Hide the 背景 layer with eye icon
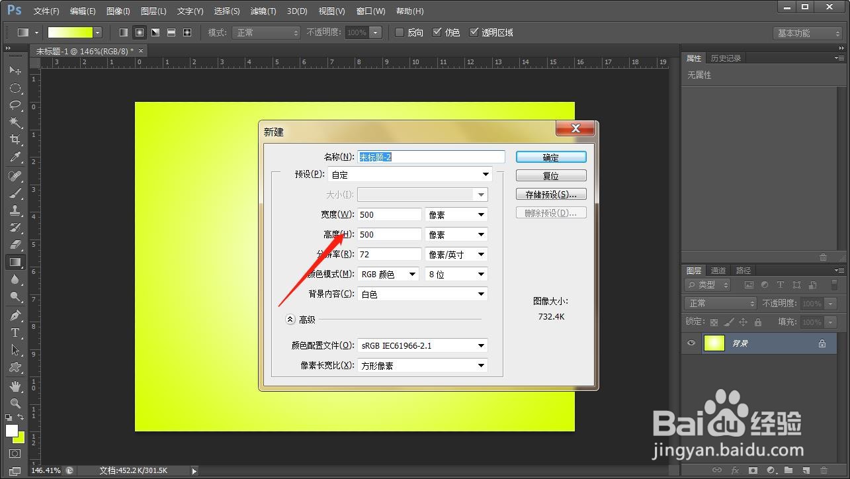The image size is (850, 479). pos(691,343)
